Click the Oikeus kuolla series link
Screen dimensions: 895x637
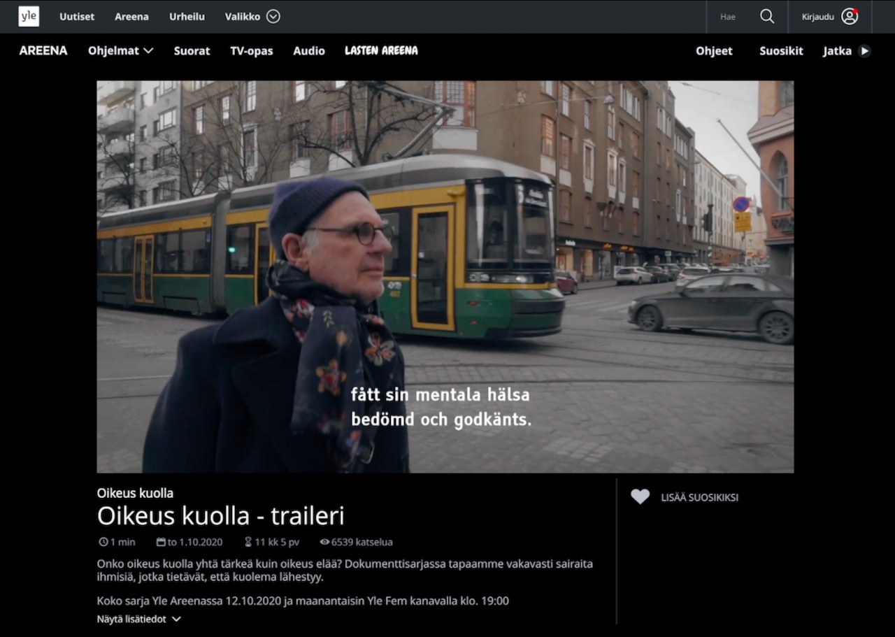pos(135,493)
